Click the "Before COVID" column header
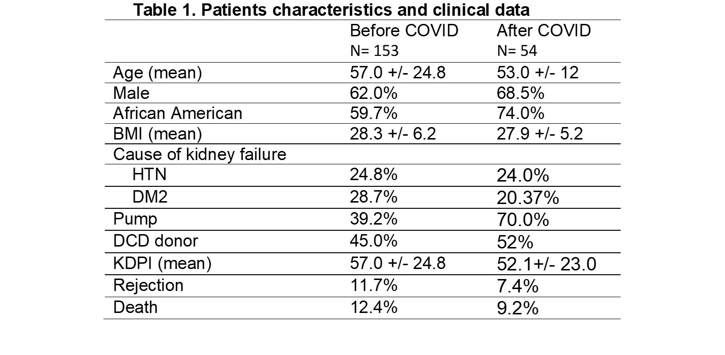 pyautogui.click(x=404, y=31)
